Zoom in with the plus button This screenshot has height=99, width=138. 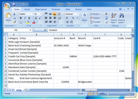129,93
